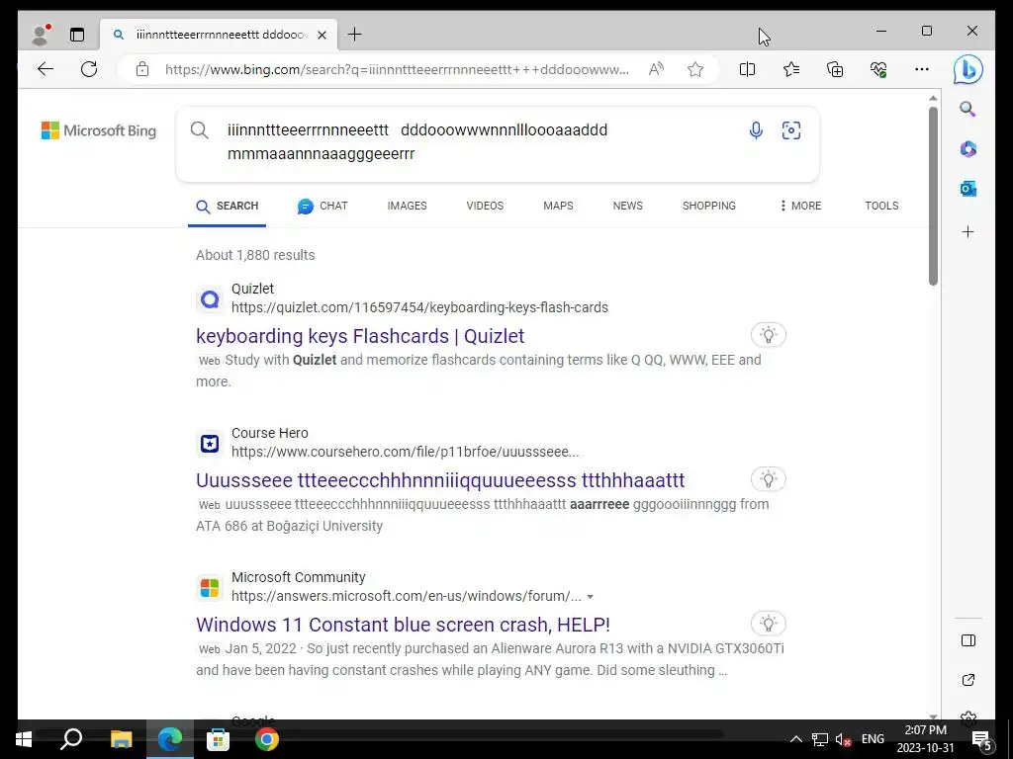Image resolution: width=1013 pixels, height=759 pixels.
Task: Open Settings and more menu
Action: point(922,69)
